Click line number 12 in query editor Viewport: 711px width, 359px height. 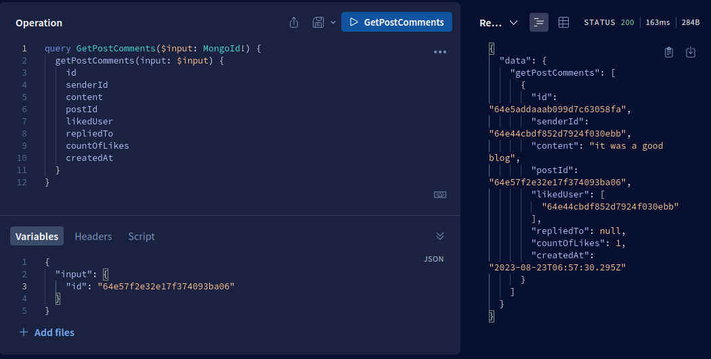pos(22,183)
